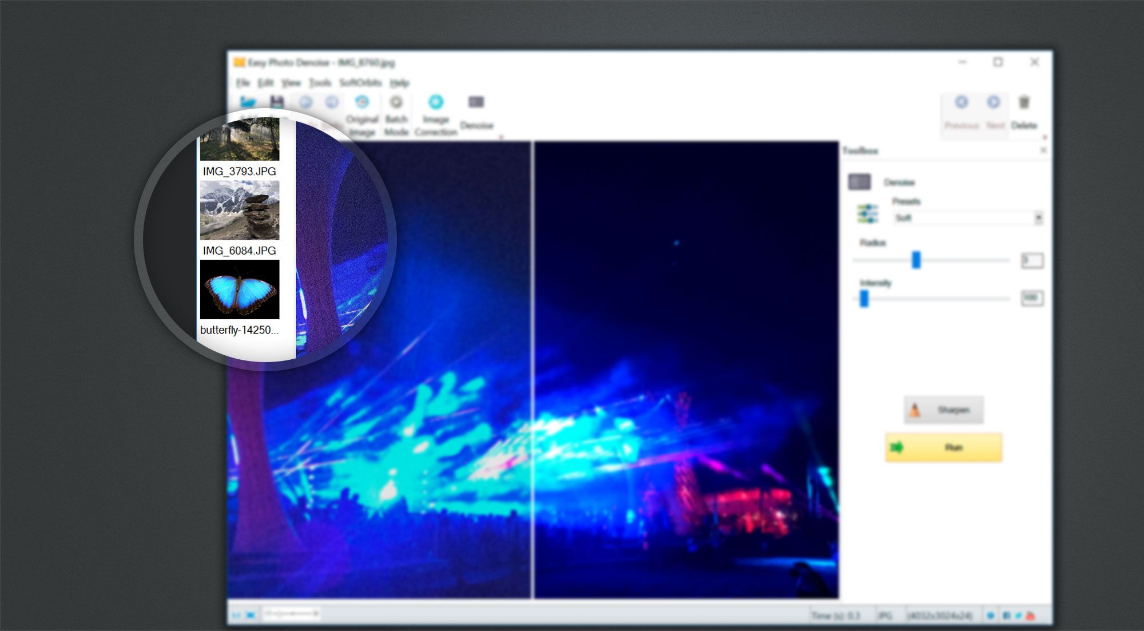1144x631 pixels.
Task: Open the File menu
Action: coord(243,83)
